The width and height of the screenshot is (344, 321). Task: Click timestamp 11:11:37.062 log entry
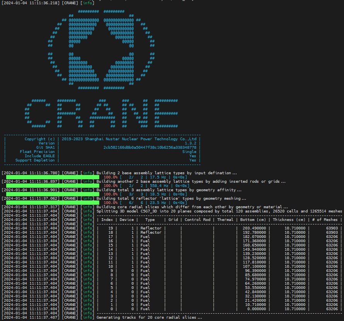(x=31, y=199)
